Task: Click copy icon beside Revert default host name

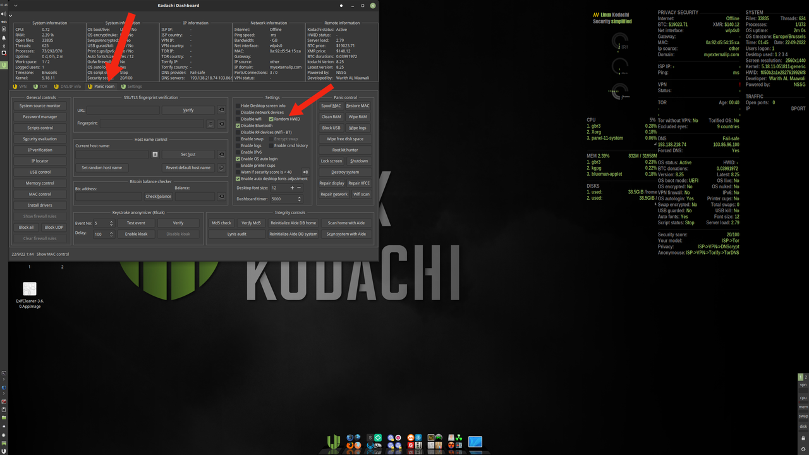Action: tap(222, 167)
